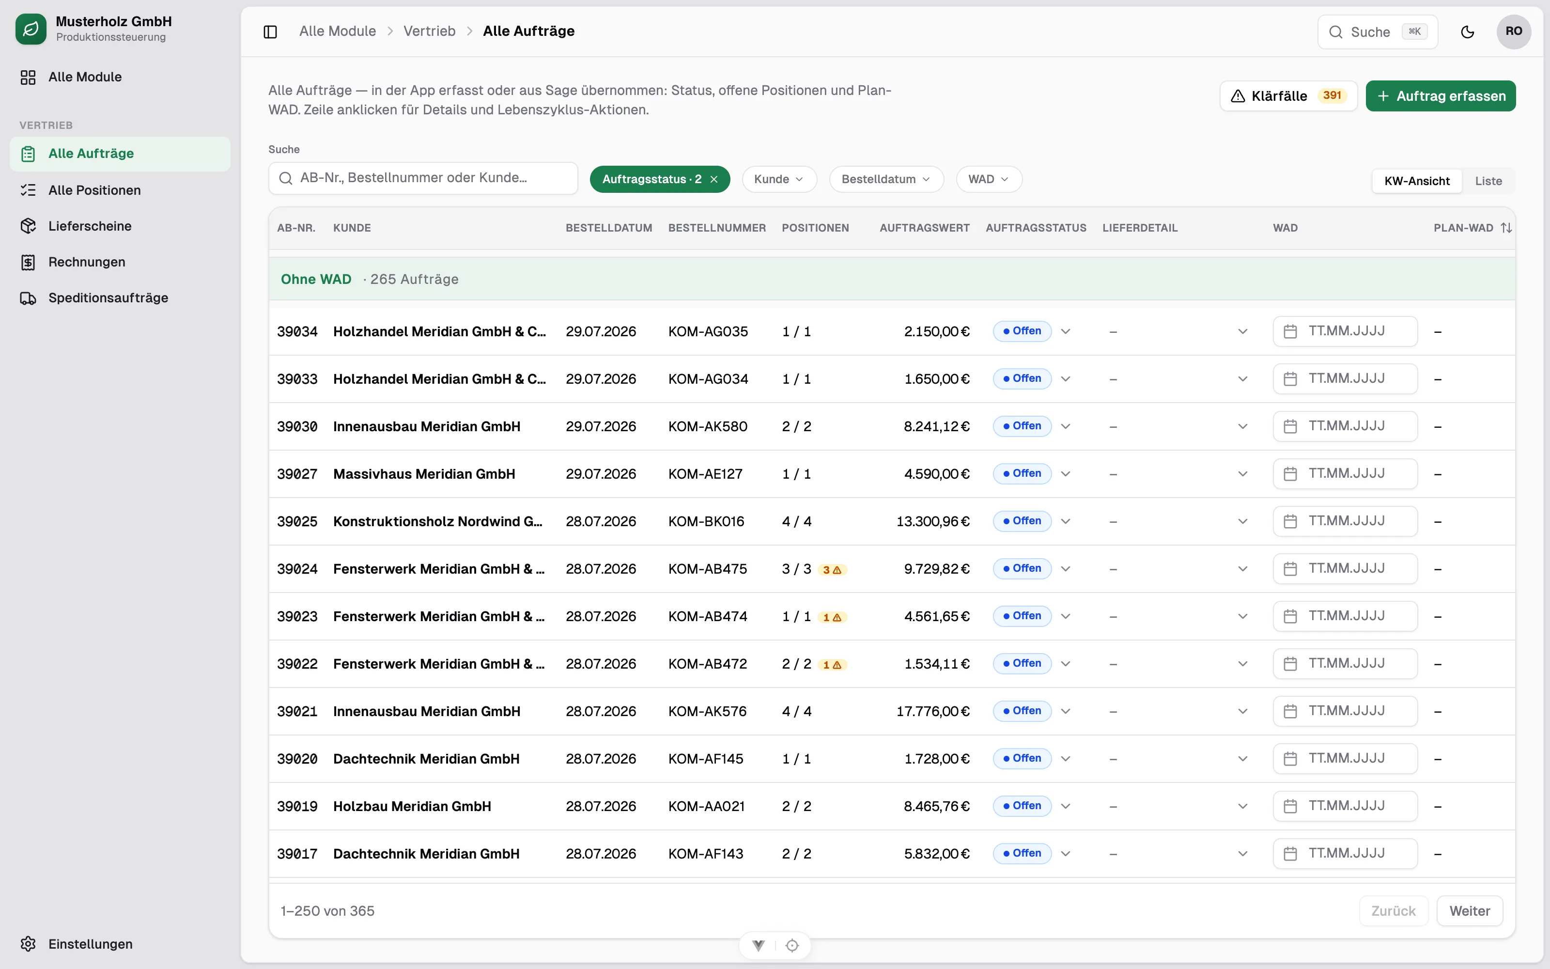The width and height of the screenshot is (1550, 969).
Task: Click the Klärfälle warning triangle icon
Action: pyautogui.click(x=1238, y=96)
